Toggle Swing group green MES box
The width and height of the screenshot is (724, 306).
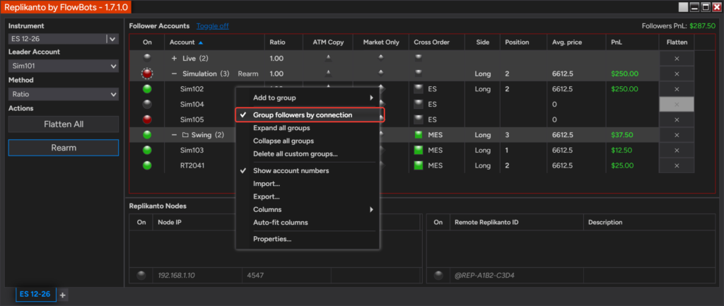(x=419, y=135)
